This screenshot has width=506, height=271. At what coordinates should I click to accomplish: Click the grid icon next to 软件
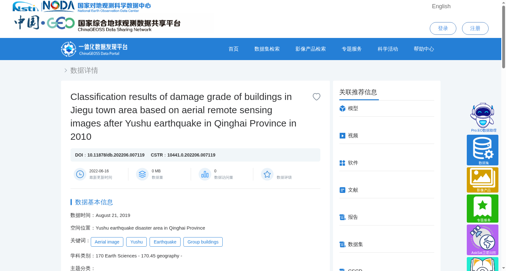click(342, 163)
